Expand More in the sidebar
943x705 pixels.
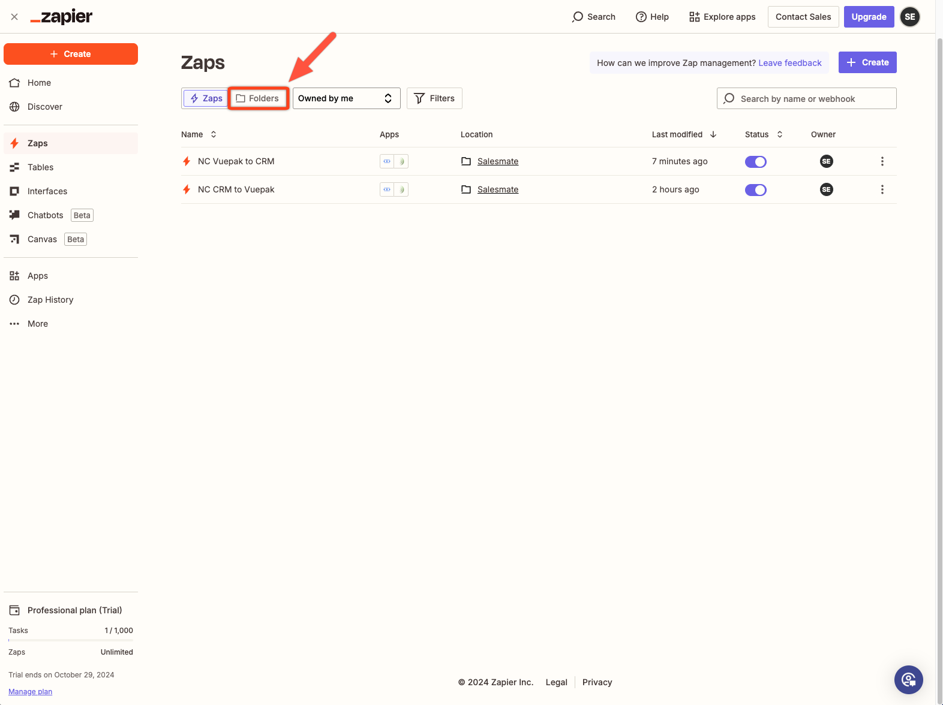71,324
